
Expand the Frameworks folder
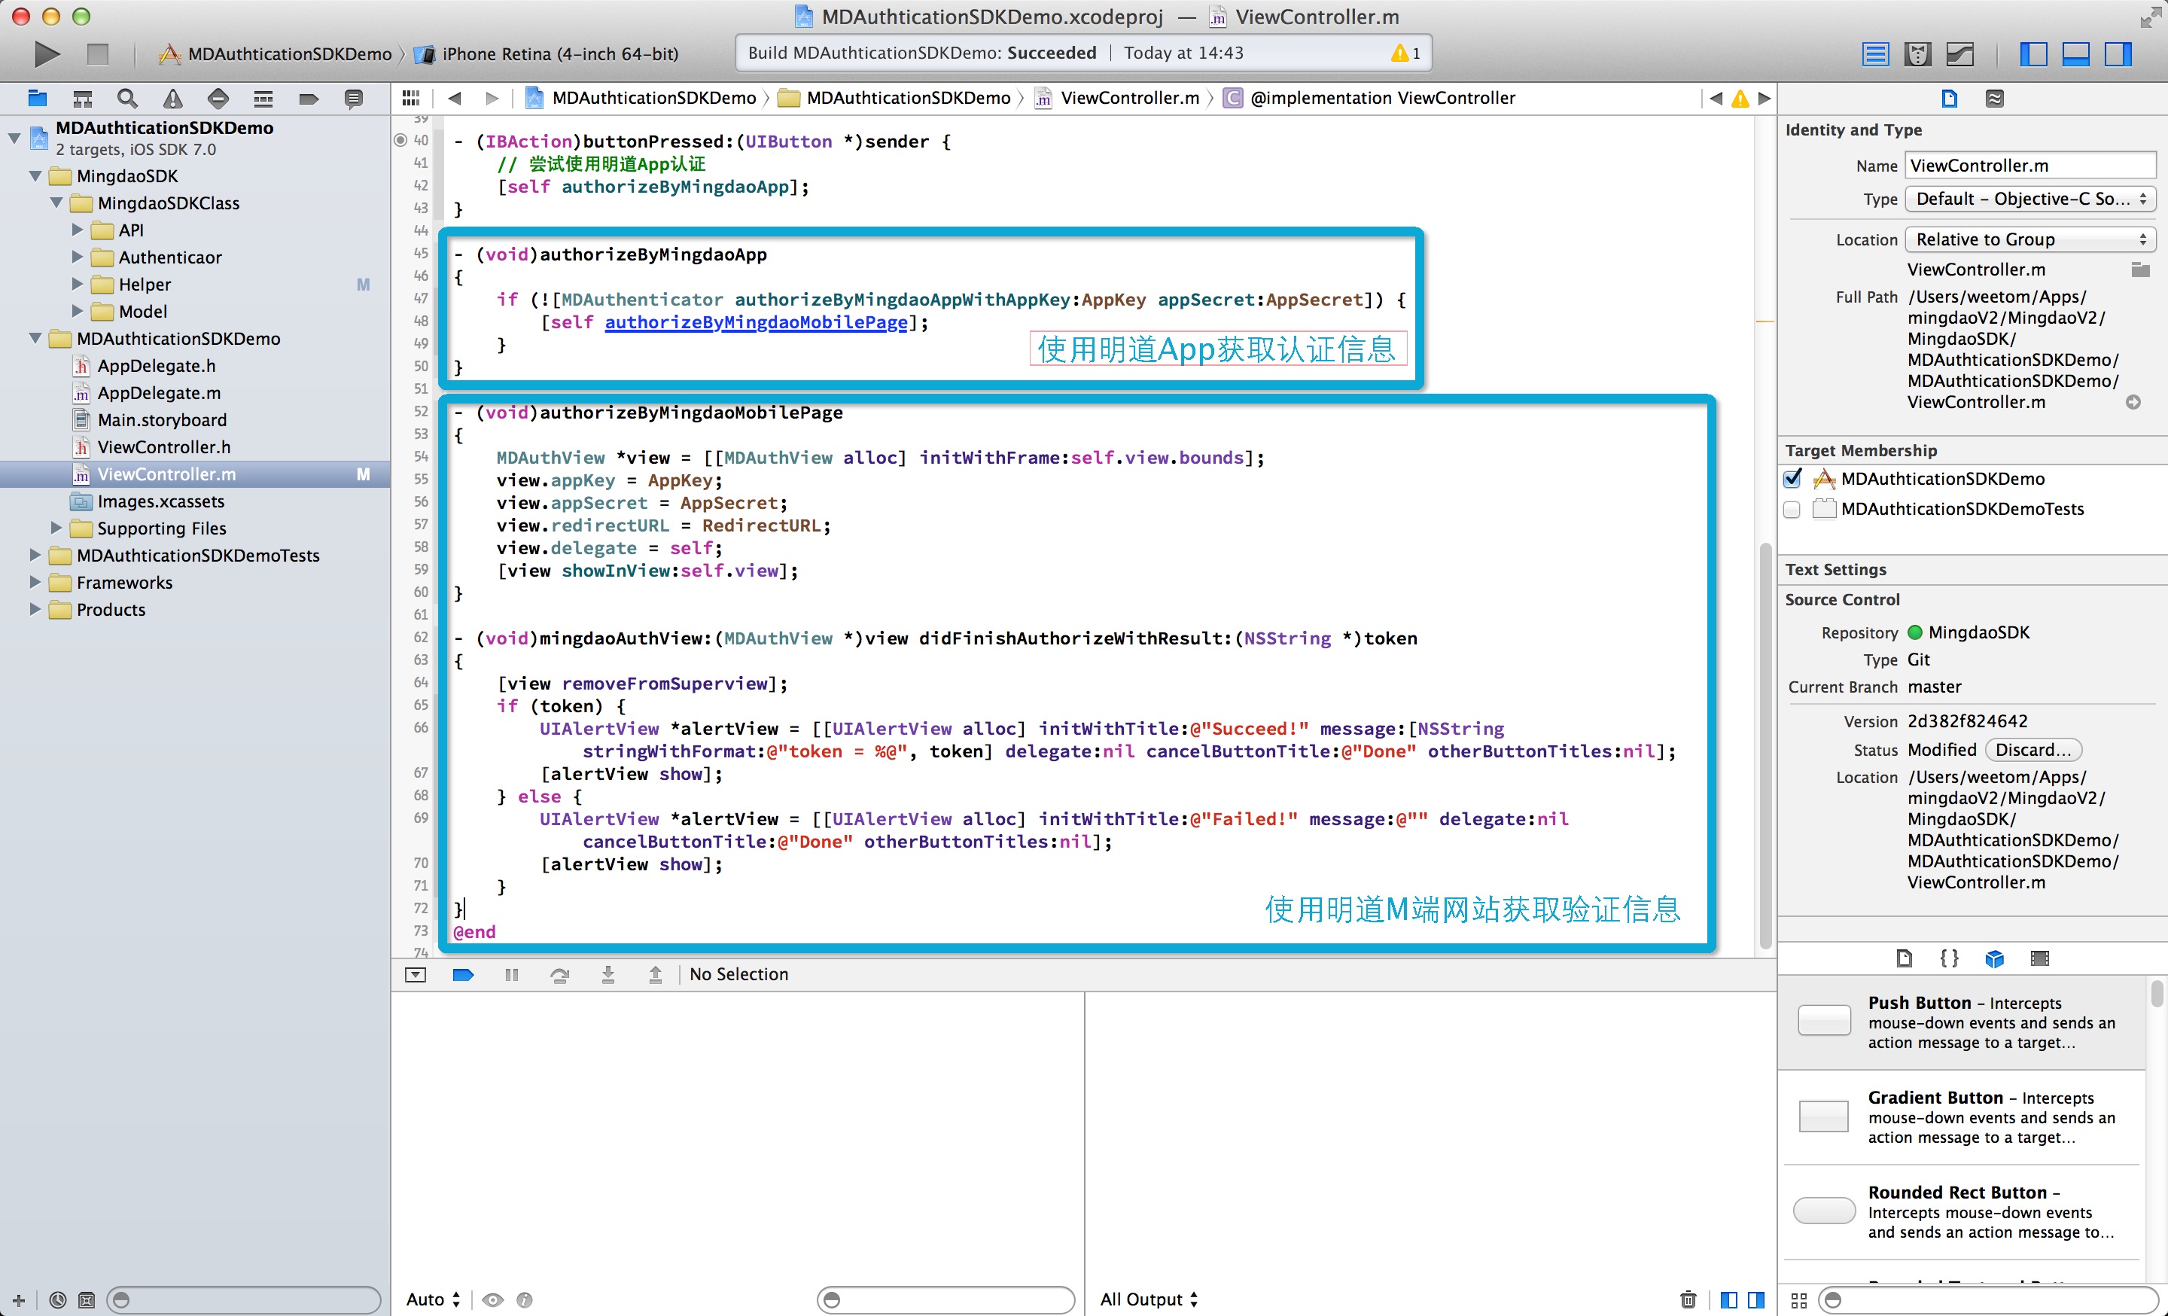tap(35, 583)
